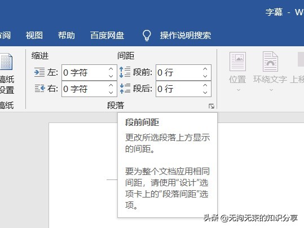The width and height of the screenshot is (304, 228).
Task: Switch to the 视图 tab
Action: point(34,36)
